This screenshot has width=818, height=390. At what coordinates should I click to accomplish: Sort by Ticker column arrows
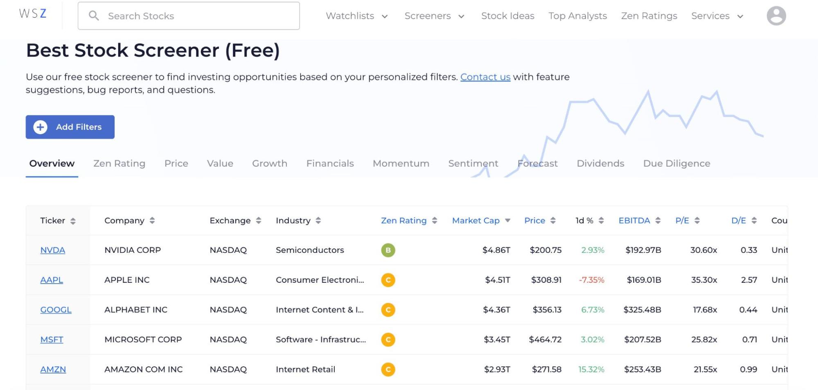click(73, 221)
